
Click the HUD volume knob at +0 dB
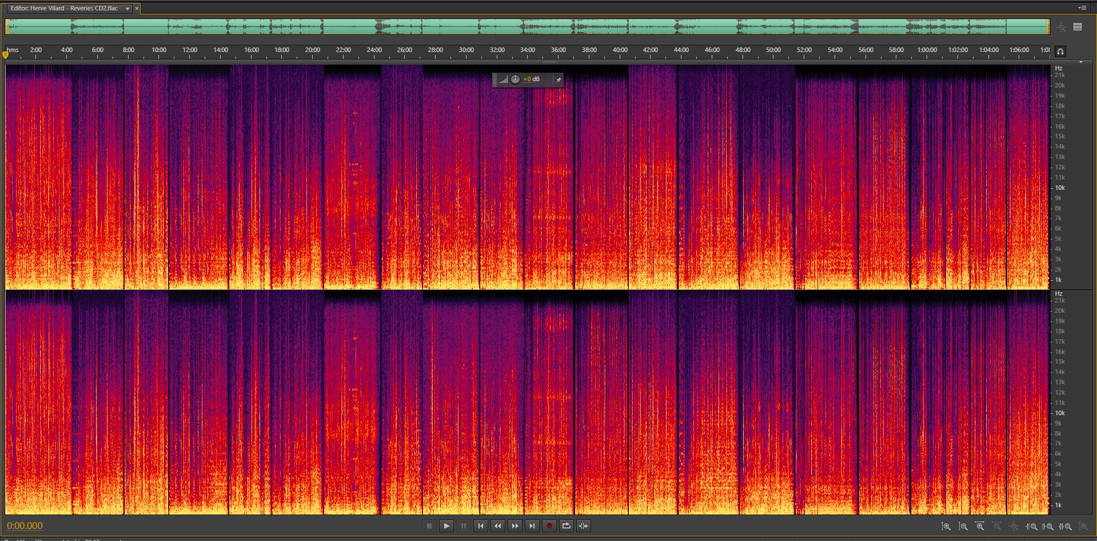tap(515, 79)
